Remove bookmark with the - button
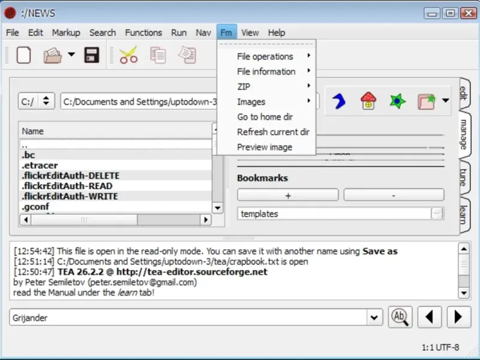The image size is (480, 360). click(x=394, y=195)
